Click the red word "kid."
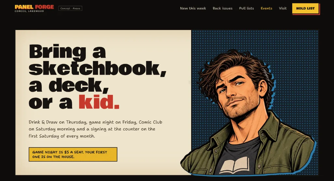 [x=99, y=102]
